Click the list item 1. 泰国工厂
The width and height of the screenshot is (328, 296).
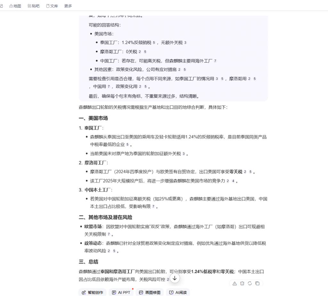[x=91, y=128]
